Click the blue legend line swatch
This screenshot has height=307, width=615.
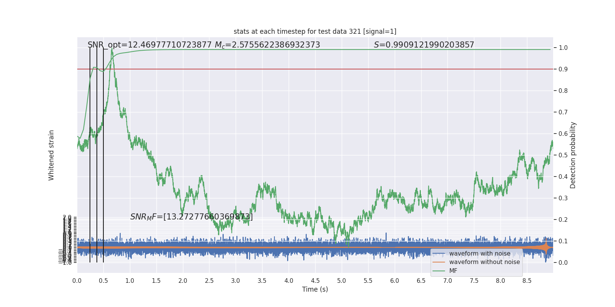point(439,254)
